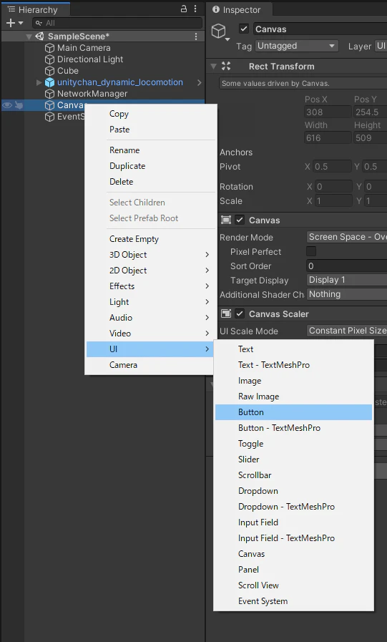Click the Rect Transform anchor presets icon
The height and width of the screenshot is (642, 387).
point(226,66)
